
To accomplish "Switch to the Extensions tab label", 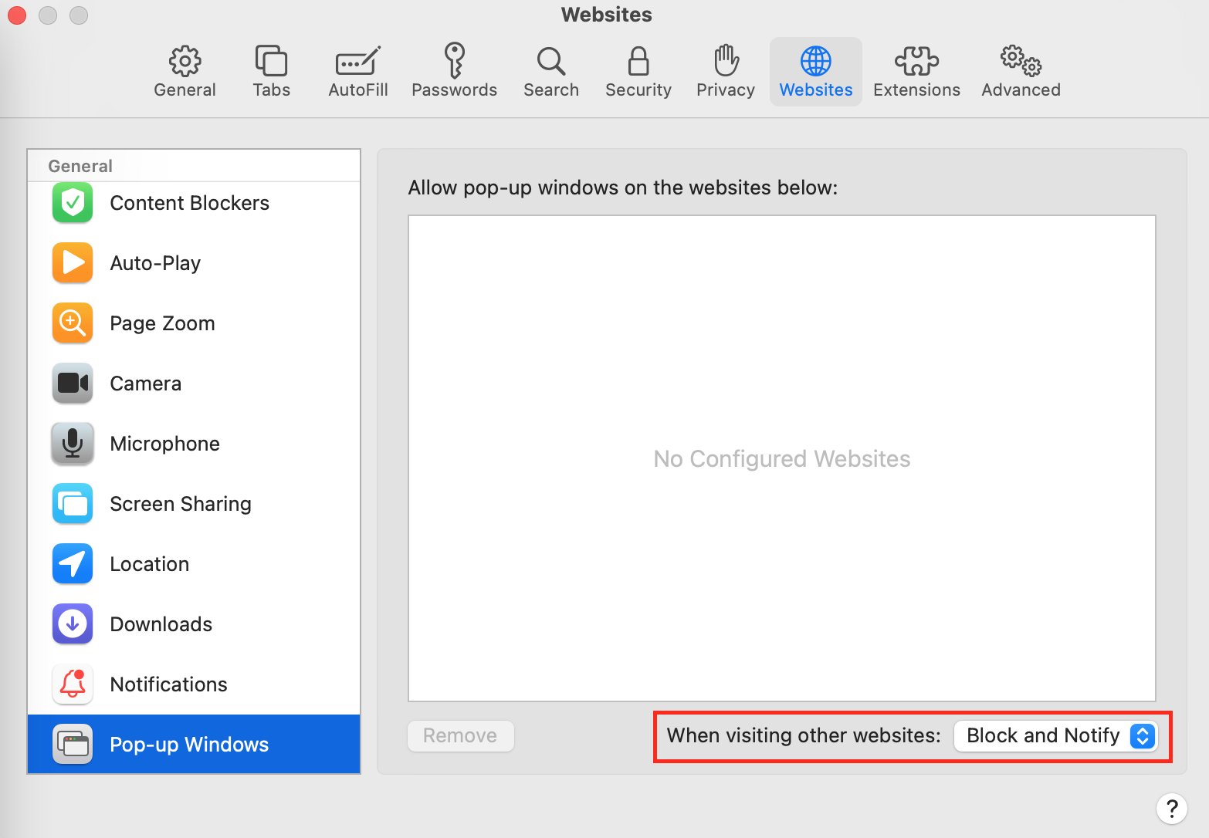I will pos(916,90).
